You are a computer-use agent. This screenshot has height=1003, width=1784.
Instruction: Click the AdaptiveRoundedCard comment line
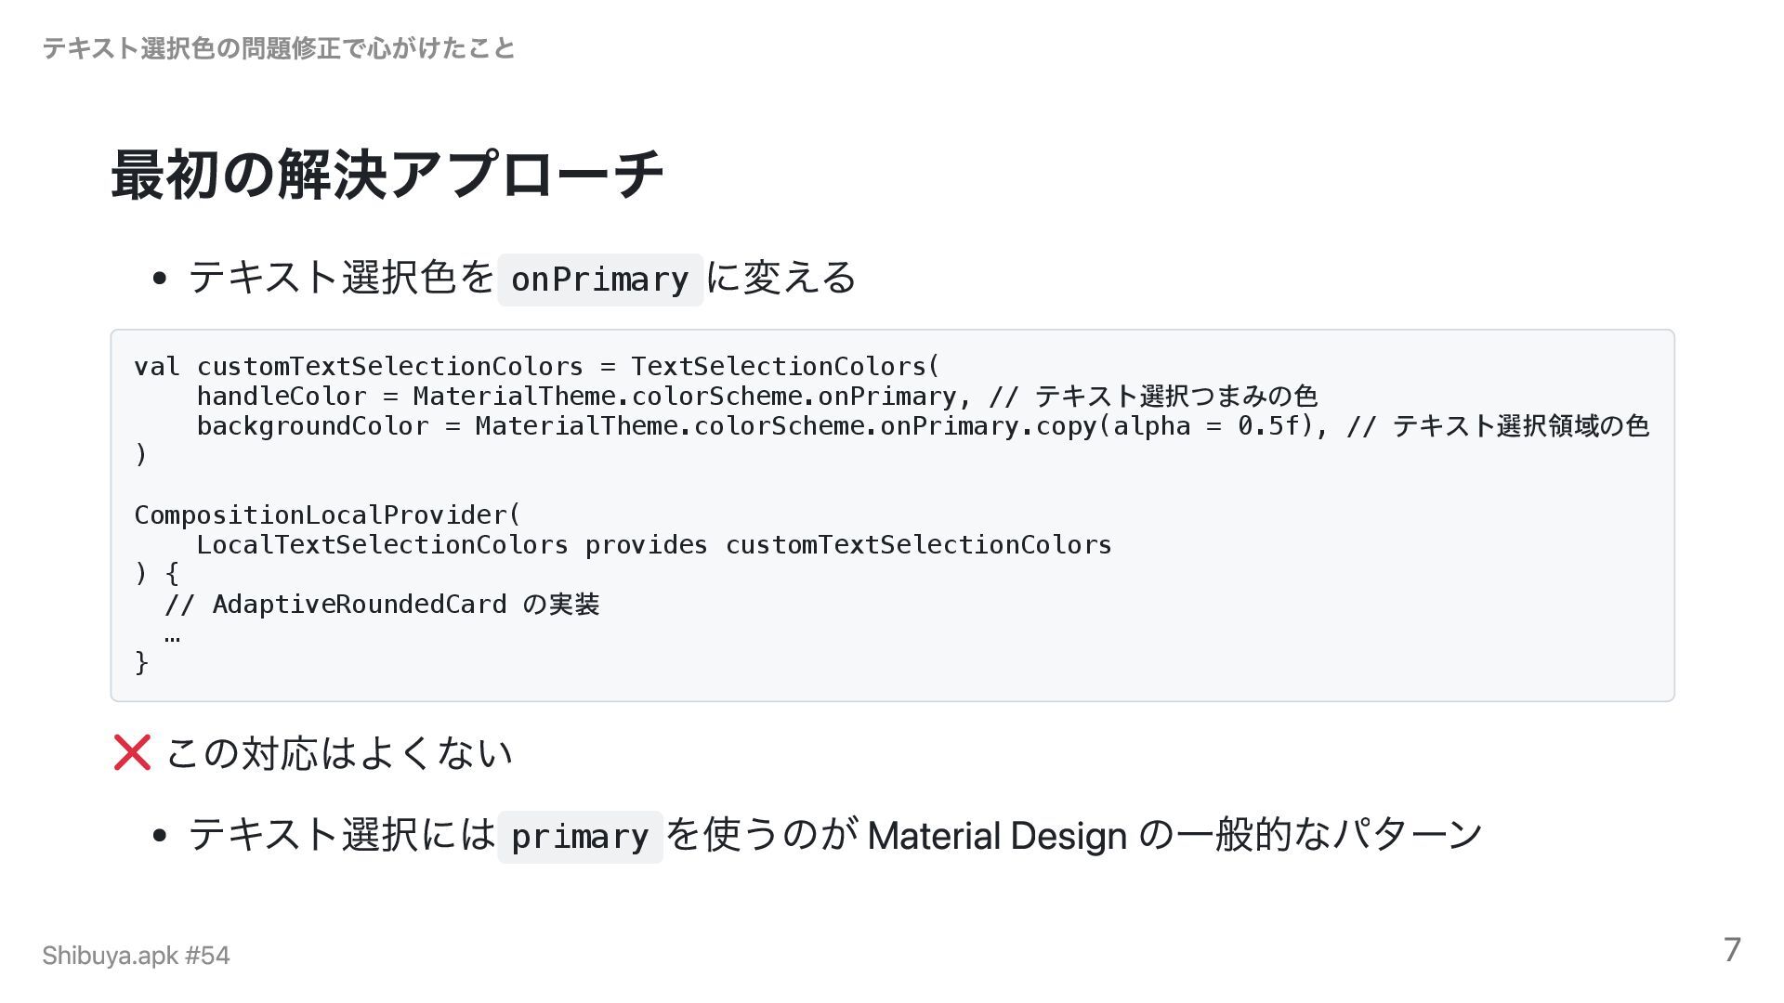click(381, 605)
